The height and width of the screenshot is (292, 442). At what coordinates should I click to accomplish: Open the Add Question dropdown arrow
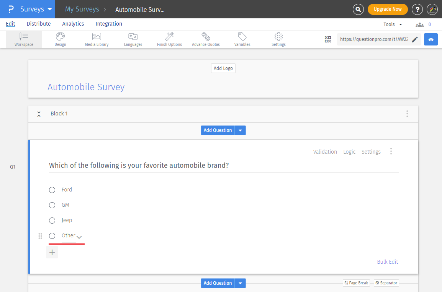coord(240,130)
